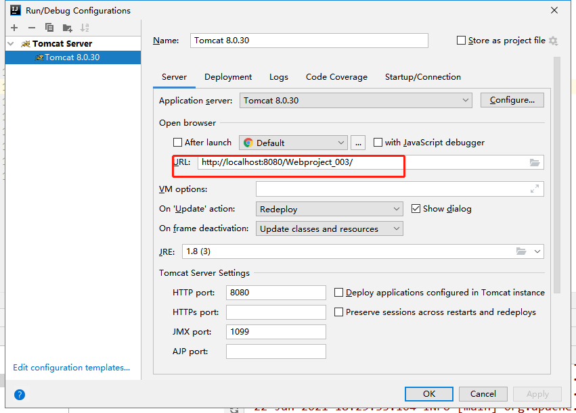Viewport: 576px width, 413px height.
Task: Click the Configure... button
Action: click(512, 100)
